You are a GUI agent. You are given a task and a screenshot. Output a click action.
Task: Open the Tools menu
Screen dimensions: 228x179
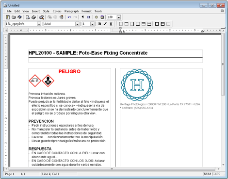click(x=98, y=11)
